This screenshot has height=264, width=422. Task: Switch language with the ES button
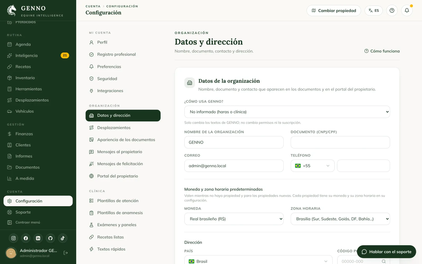373,11
